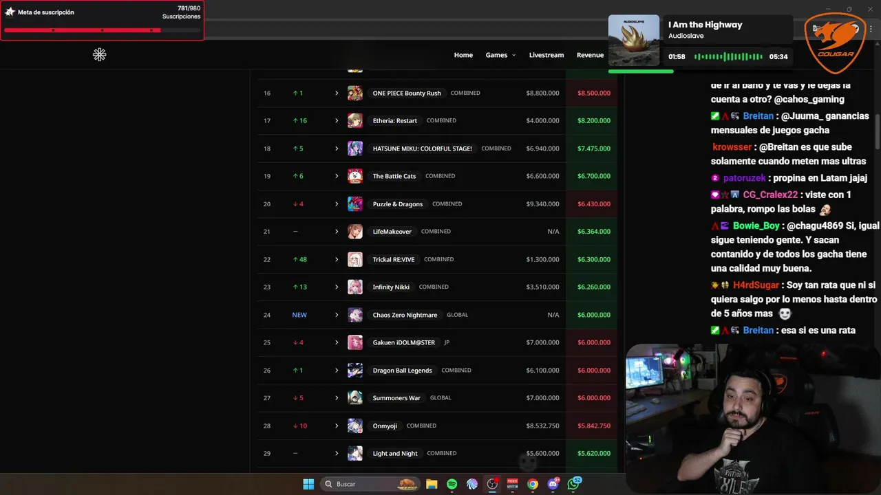This screenshot has height=495, width=881.
Task: Click the Summoners War game icon
Action: coord(355,398)
